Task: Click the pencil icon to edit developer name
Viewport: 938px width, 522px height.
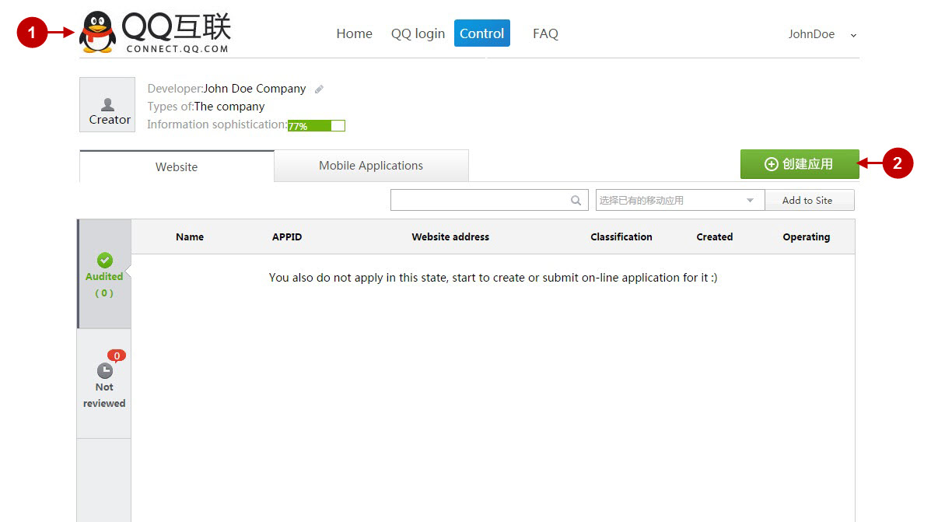Action: [319, 88]
